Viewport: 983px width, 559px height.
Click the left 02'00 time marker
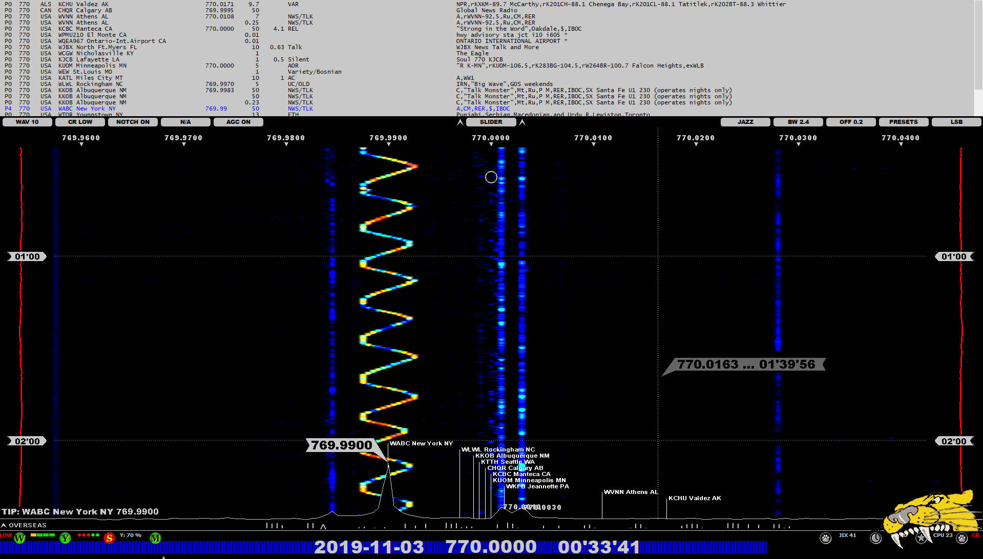click(x=27, y=441)
